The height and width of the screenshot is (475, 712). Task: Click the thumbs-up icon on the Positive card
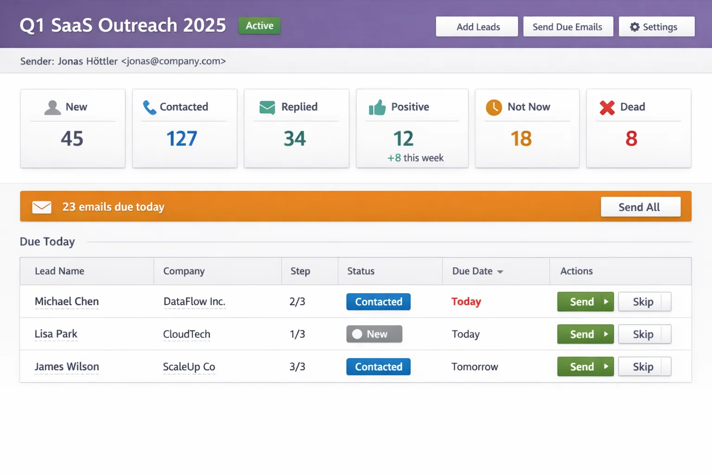[377, 107]
